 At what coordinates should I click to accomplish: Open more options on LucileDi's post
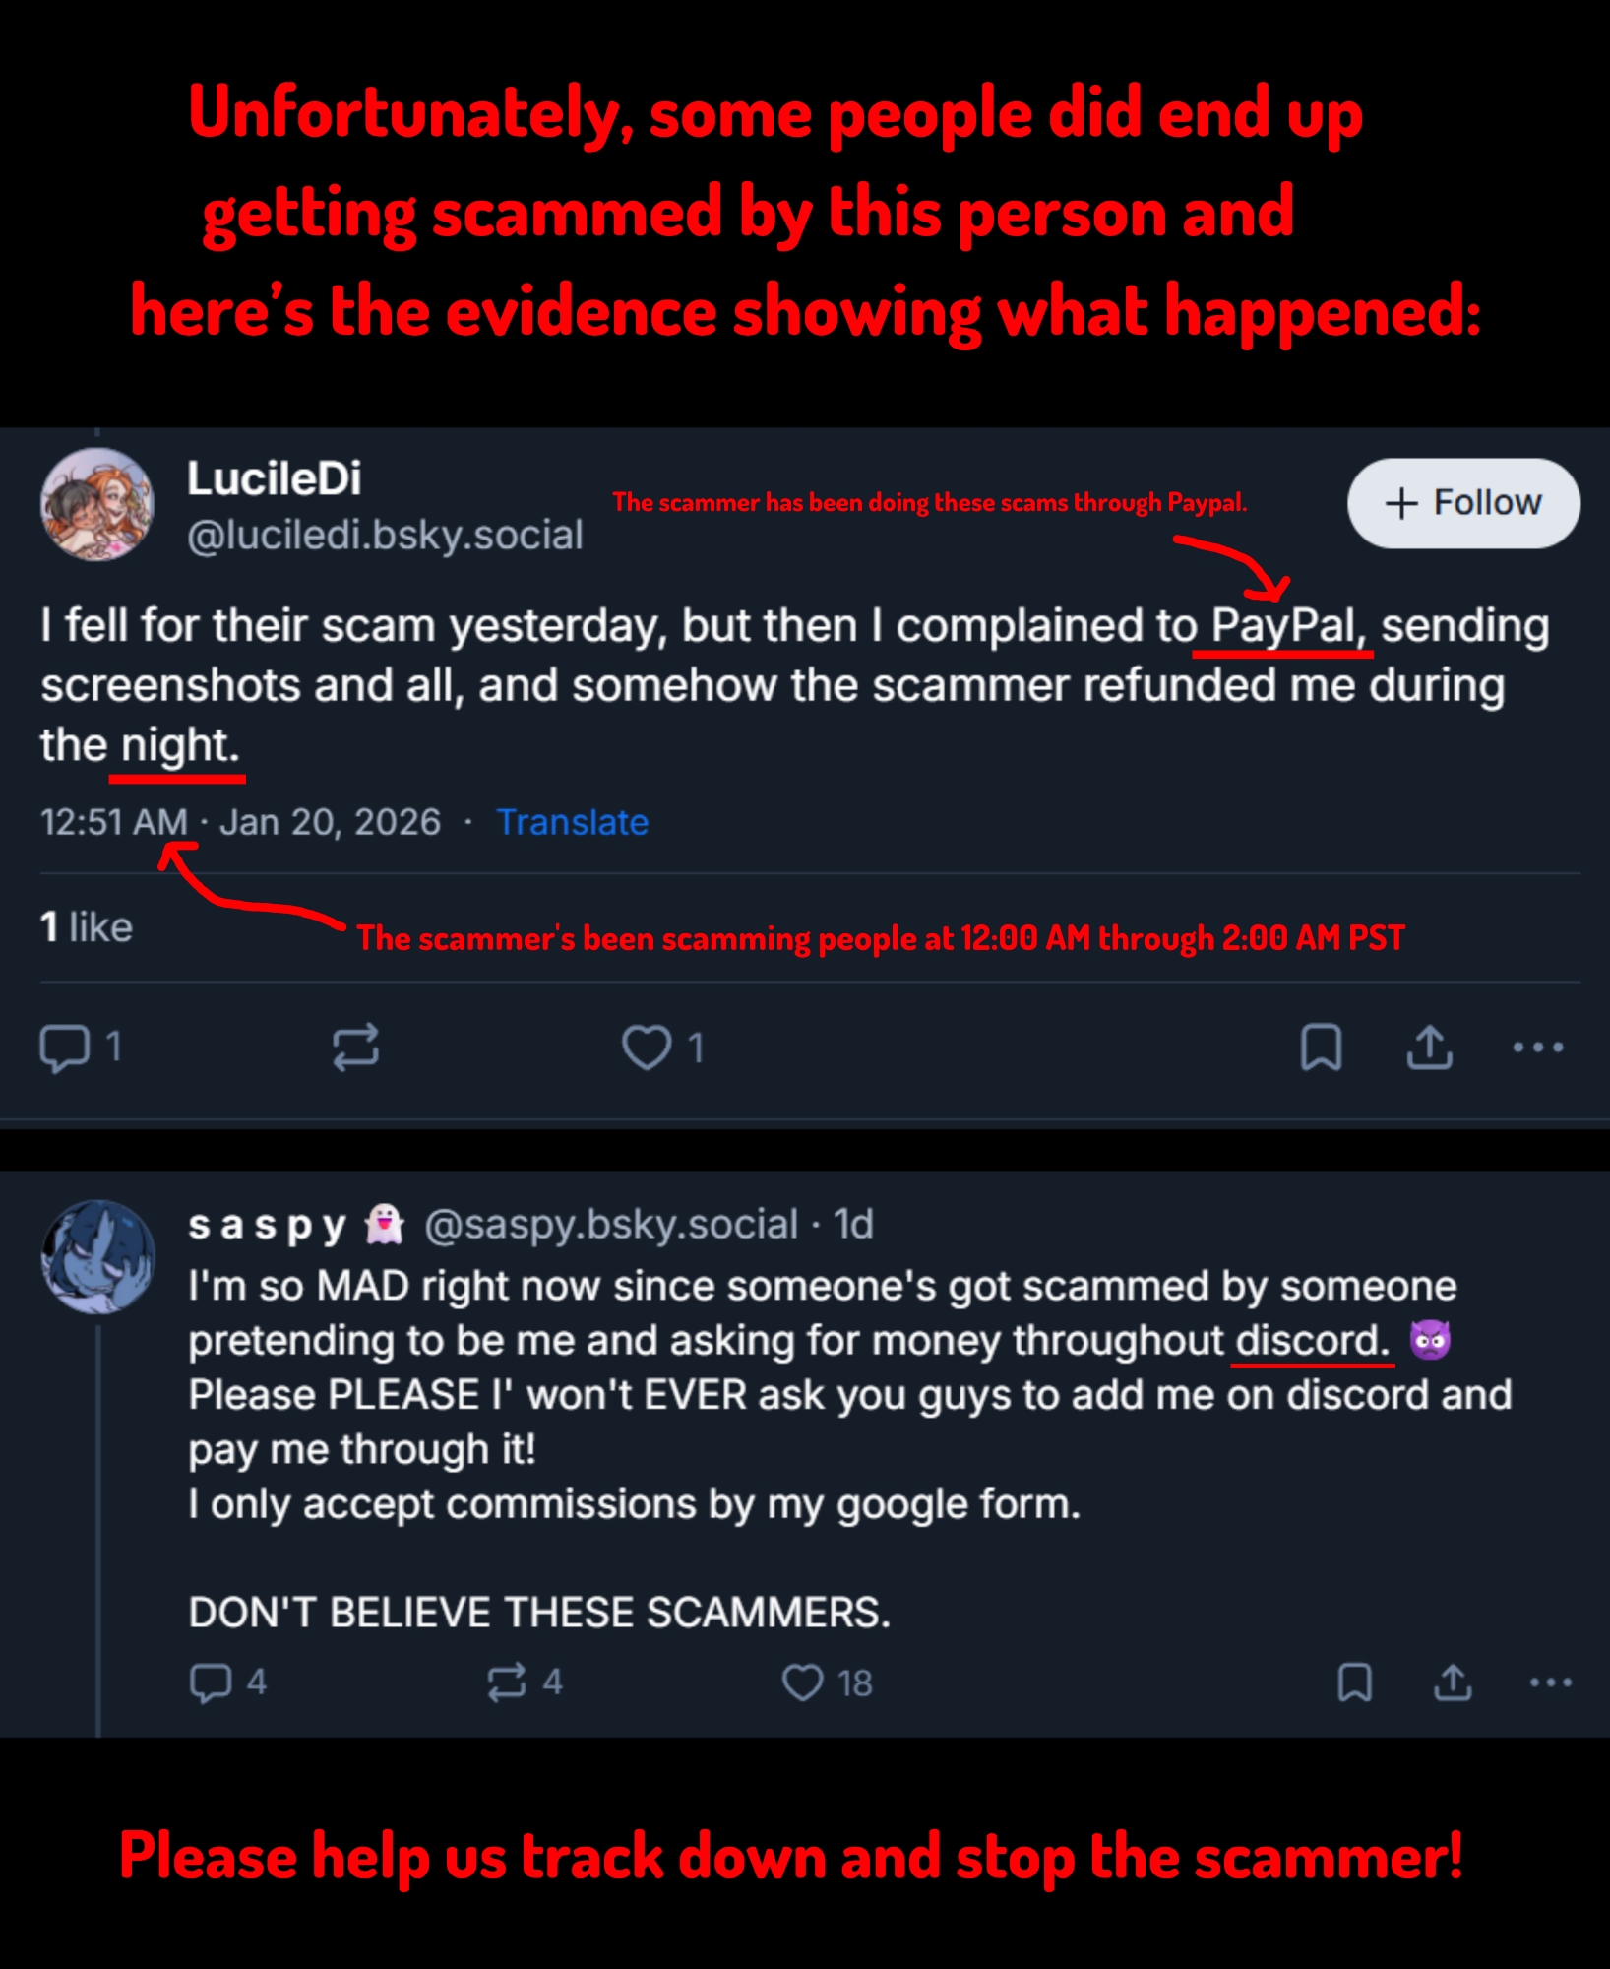pyautogui.click(x=1538, y=1047)
